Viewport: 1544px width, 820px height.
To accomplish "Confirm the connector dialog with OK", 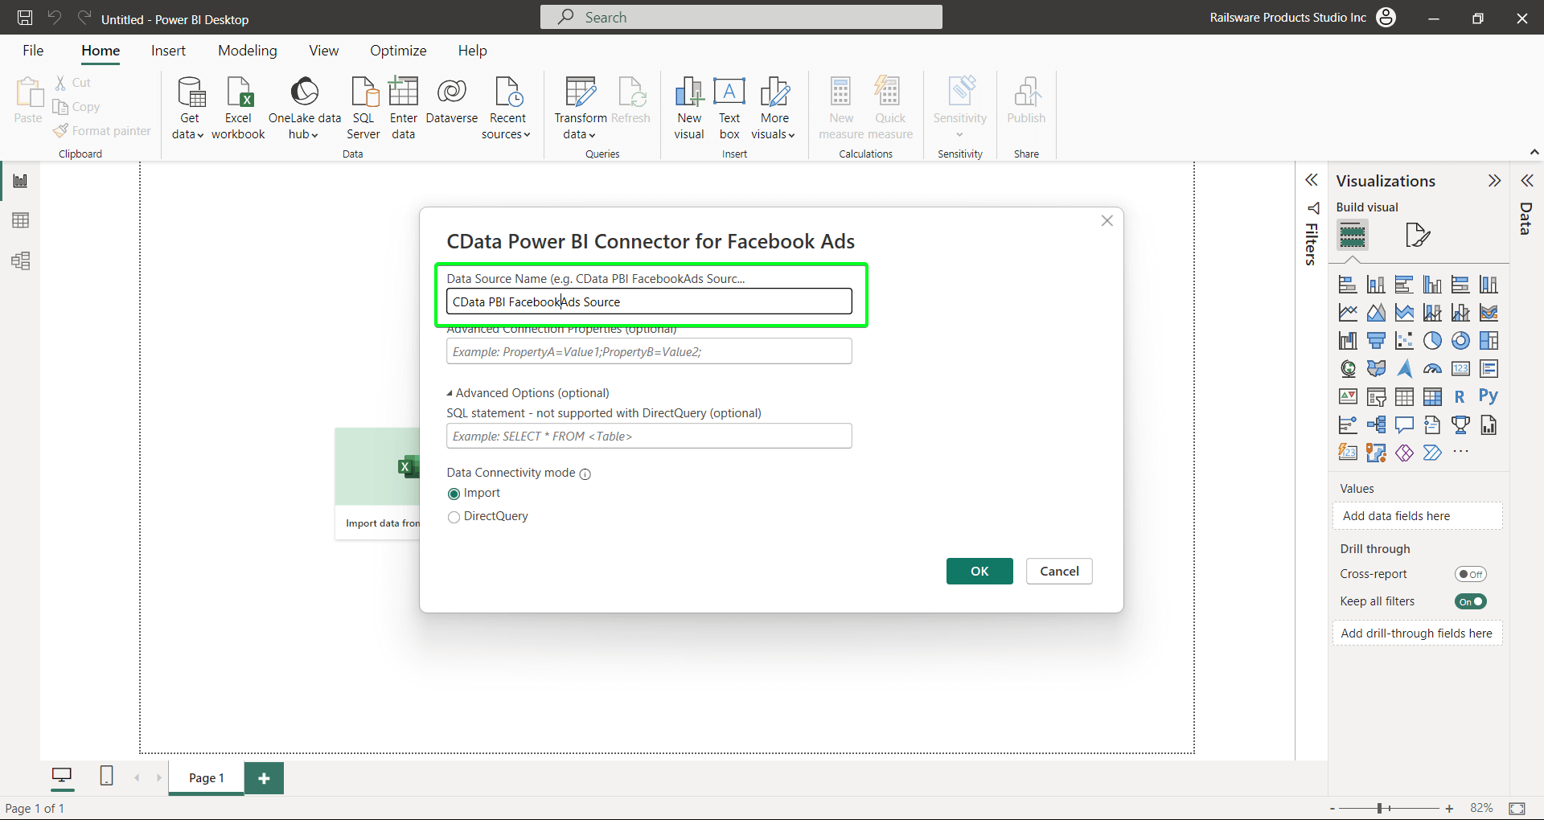I will (979, 571).
